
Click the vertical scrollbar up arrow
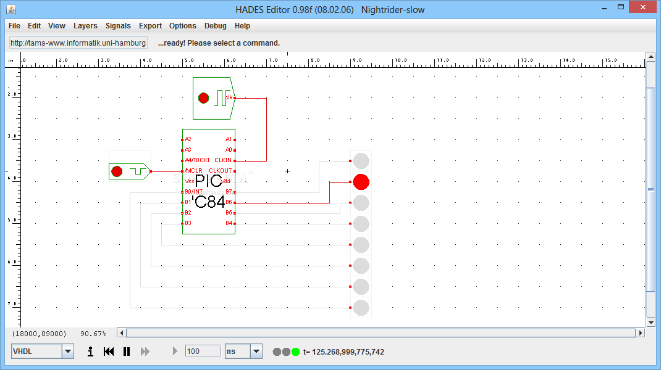[651, 57]
